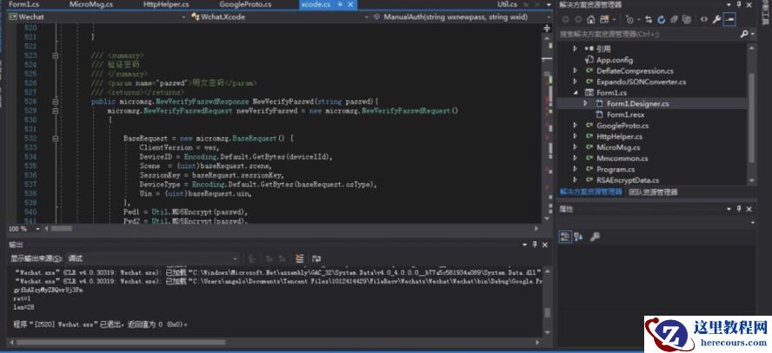Collapse the Form1.cs node
Viewport: 772px width, 353px height.
click(575, 93)
